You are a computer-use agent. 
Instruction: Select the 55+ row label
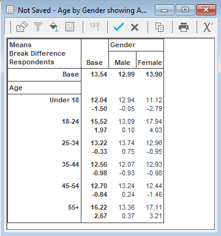(73, 207)
